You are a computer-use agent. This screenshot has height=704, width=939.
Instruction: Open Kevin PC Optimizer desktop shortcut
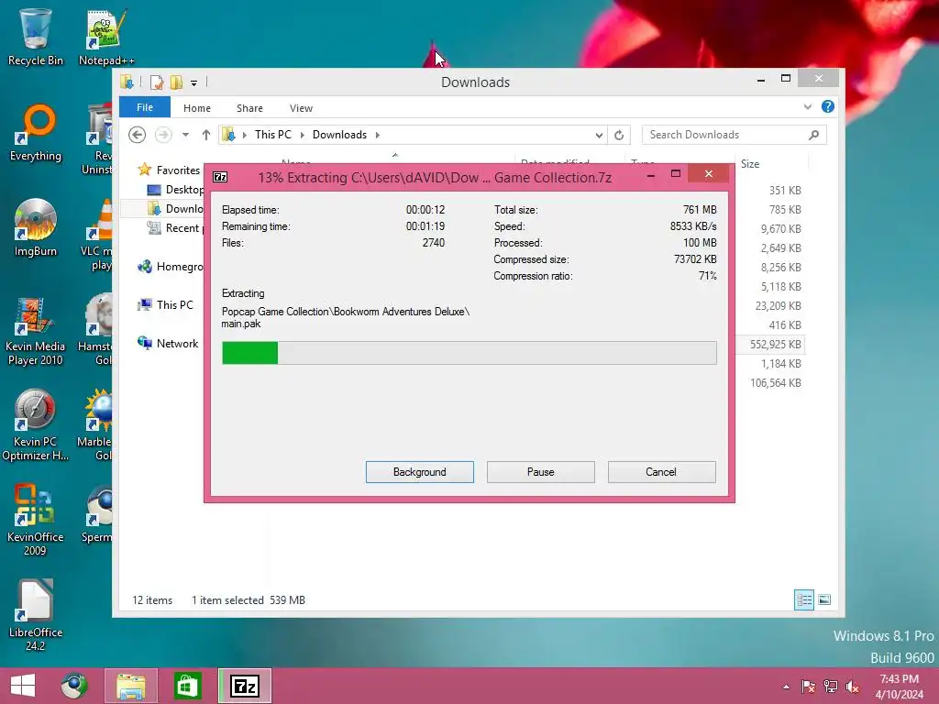36,425
